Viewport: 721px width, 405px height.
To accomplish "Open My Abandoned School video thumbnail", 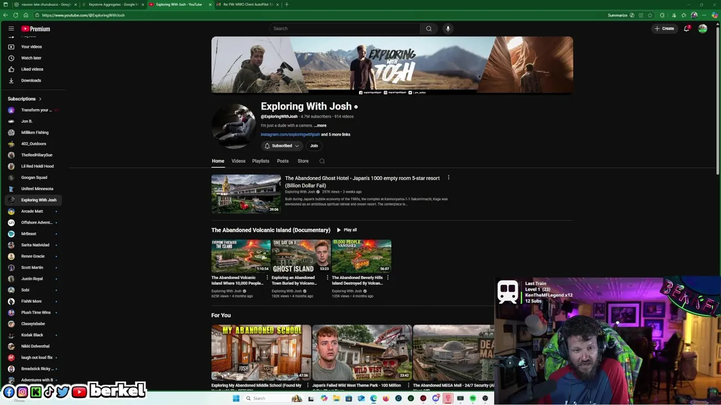I will tap(261, 353).
